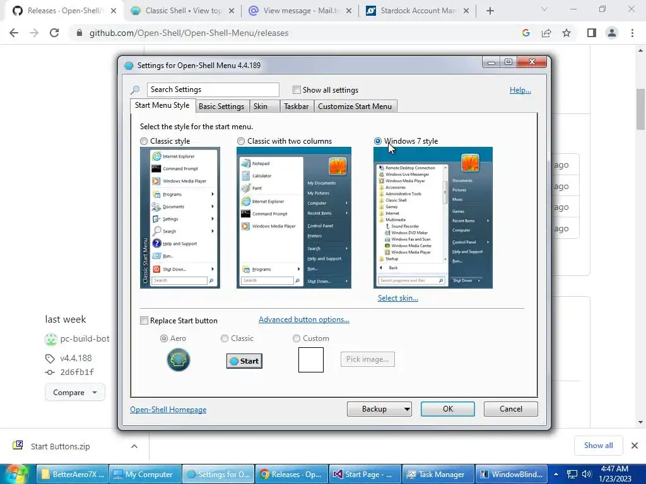This screenshot has width=646, height=484.
Task: Open the Taskbar tab
Action: [x=297, y=107]
